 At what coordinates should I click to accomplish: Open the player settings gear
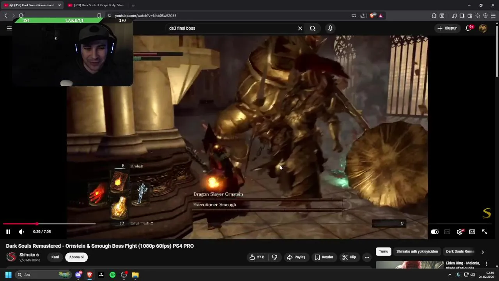[x=460, y=232]
